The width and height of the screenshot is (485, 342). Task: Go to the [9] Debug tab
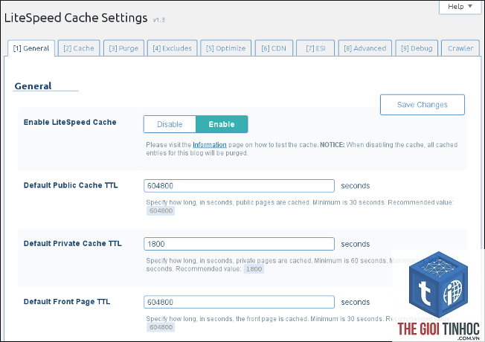(417, 48)
